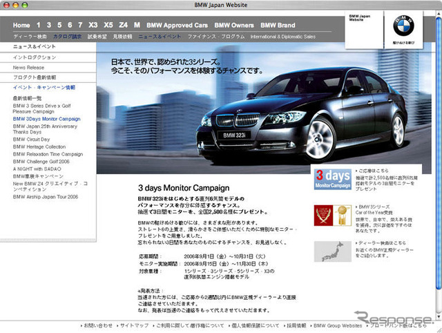The width and height of the screenshot is (442, 333).
Task: Click BMW Group Websites footer link
Action: pyautogui.click(x=336, y=325)
